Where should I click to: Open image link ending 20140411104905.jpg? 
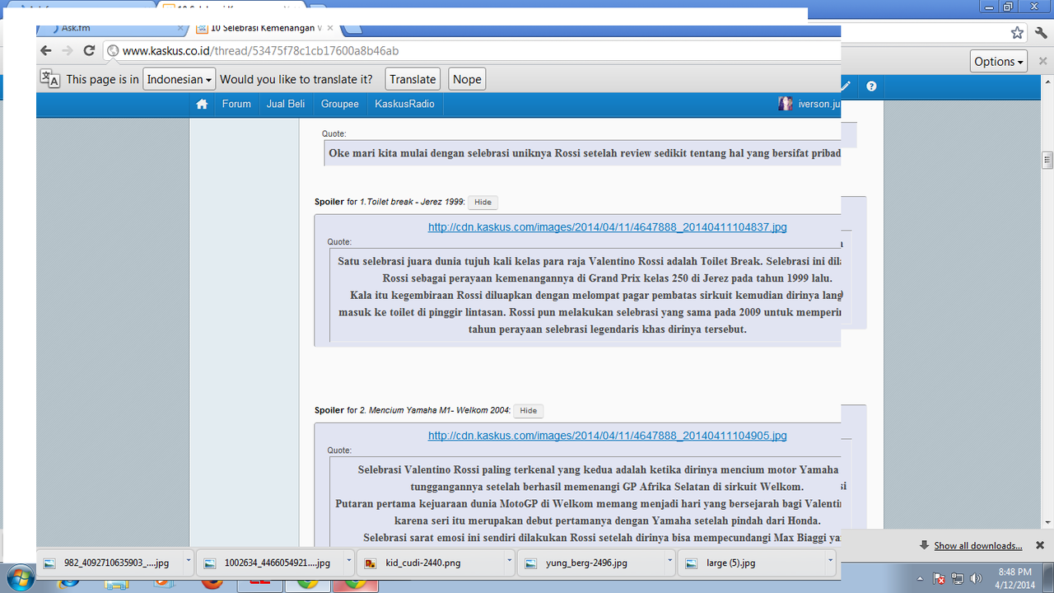click(x=608, y=436)
